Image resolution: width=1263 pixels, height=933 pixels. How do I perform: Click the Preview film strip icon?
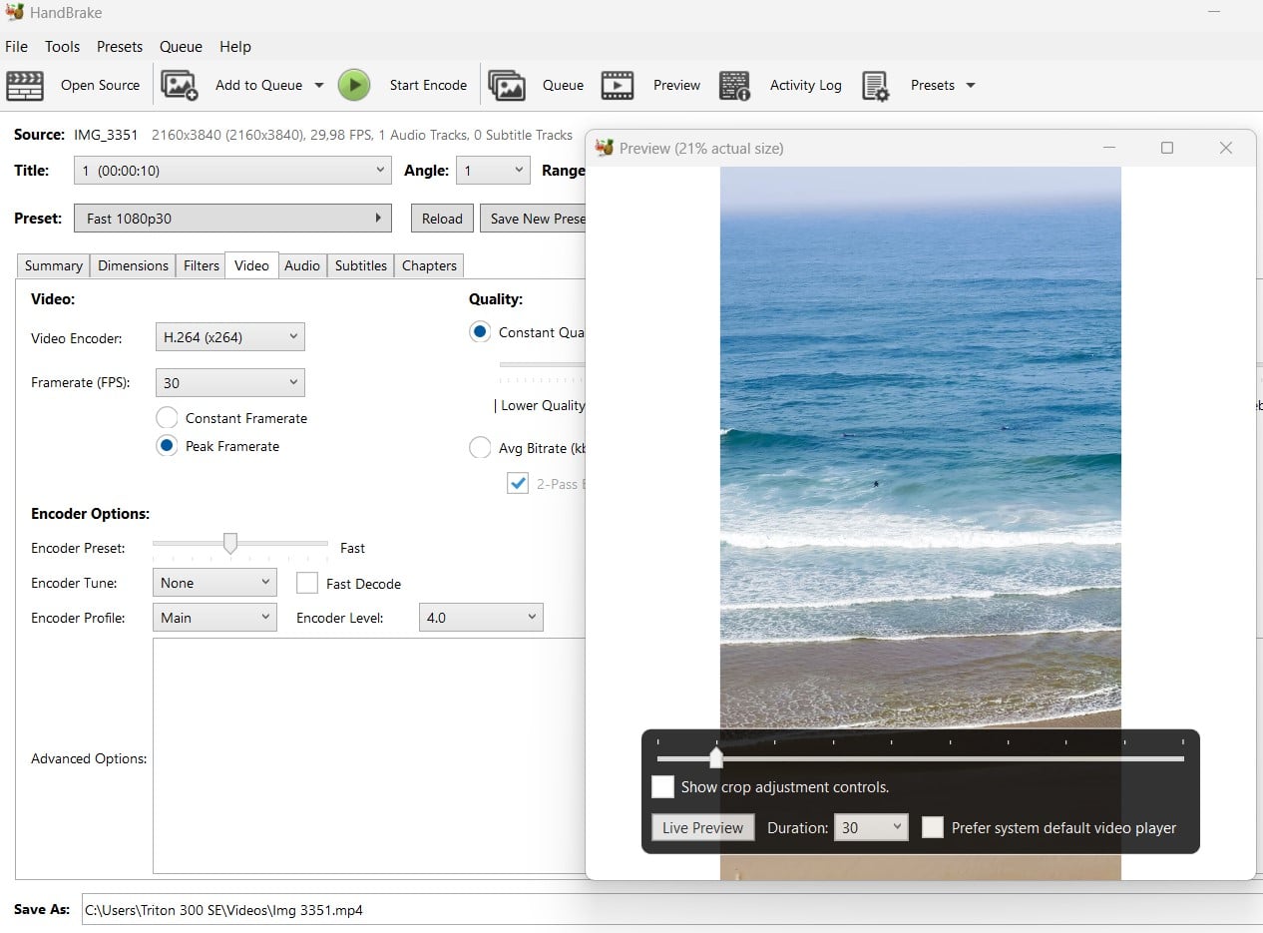pos(618,86)
